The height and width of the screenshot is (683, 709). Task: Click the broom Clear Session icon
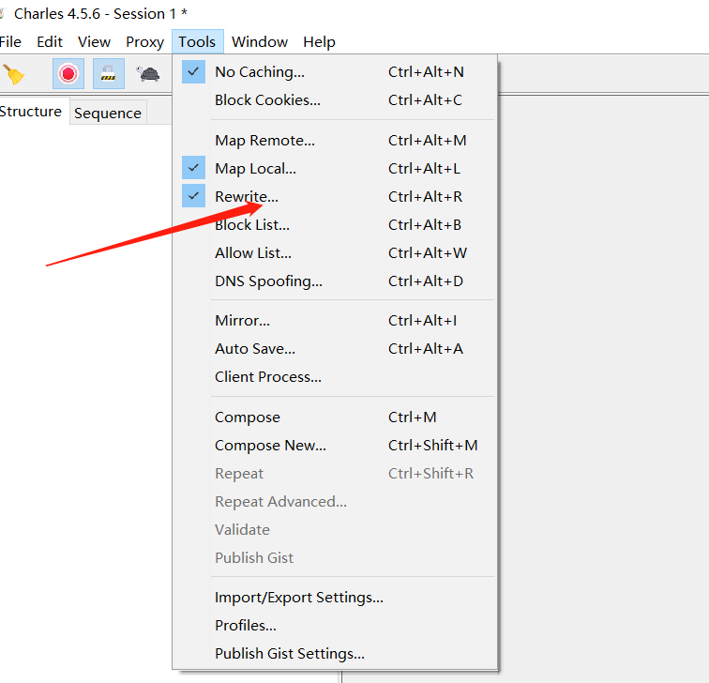[x=14, y=74]
